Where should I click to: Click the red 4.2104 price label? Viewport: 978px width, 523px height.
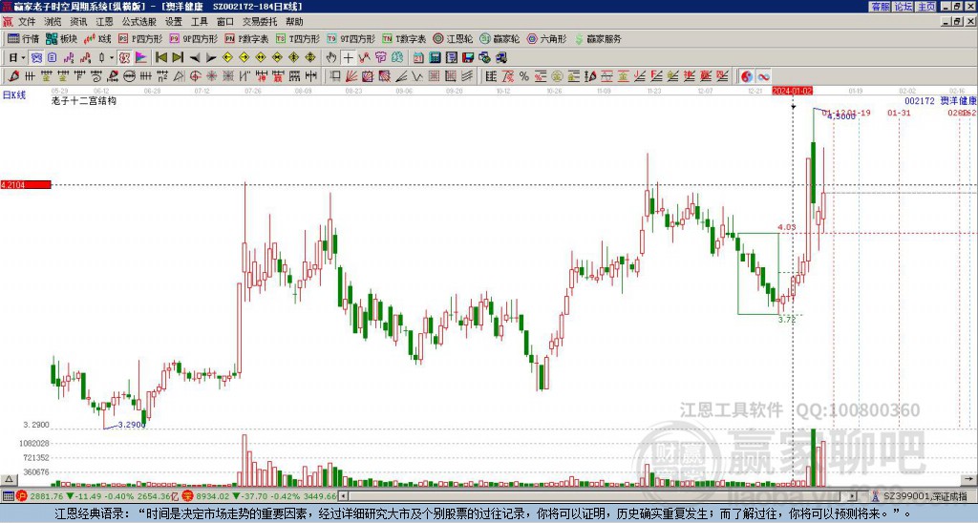pos(26,185)
